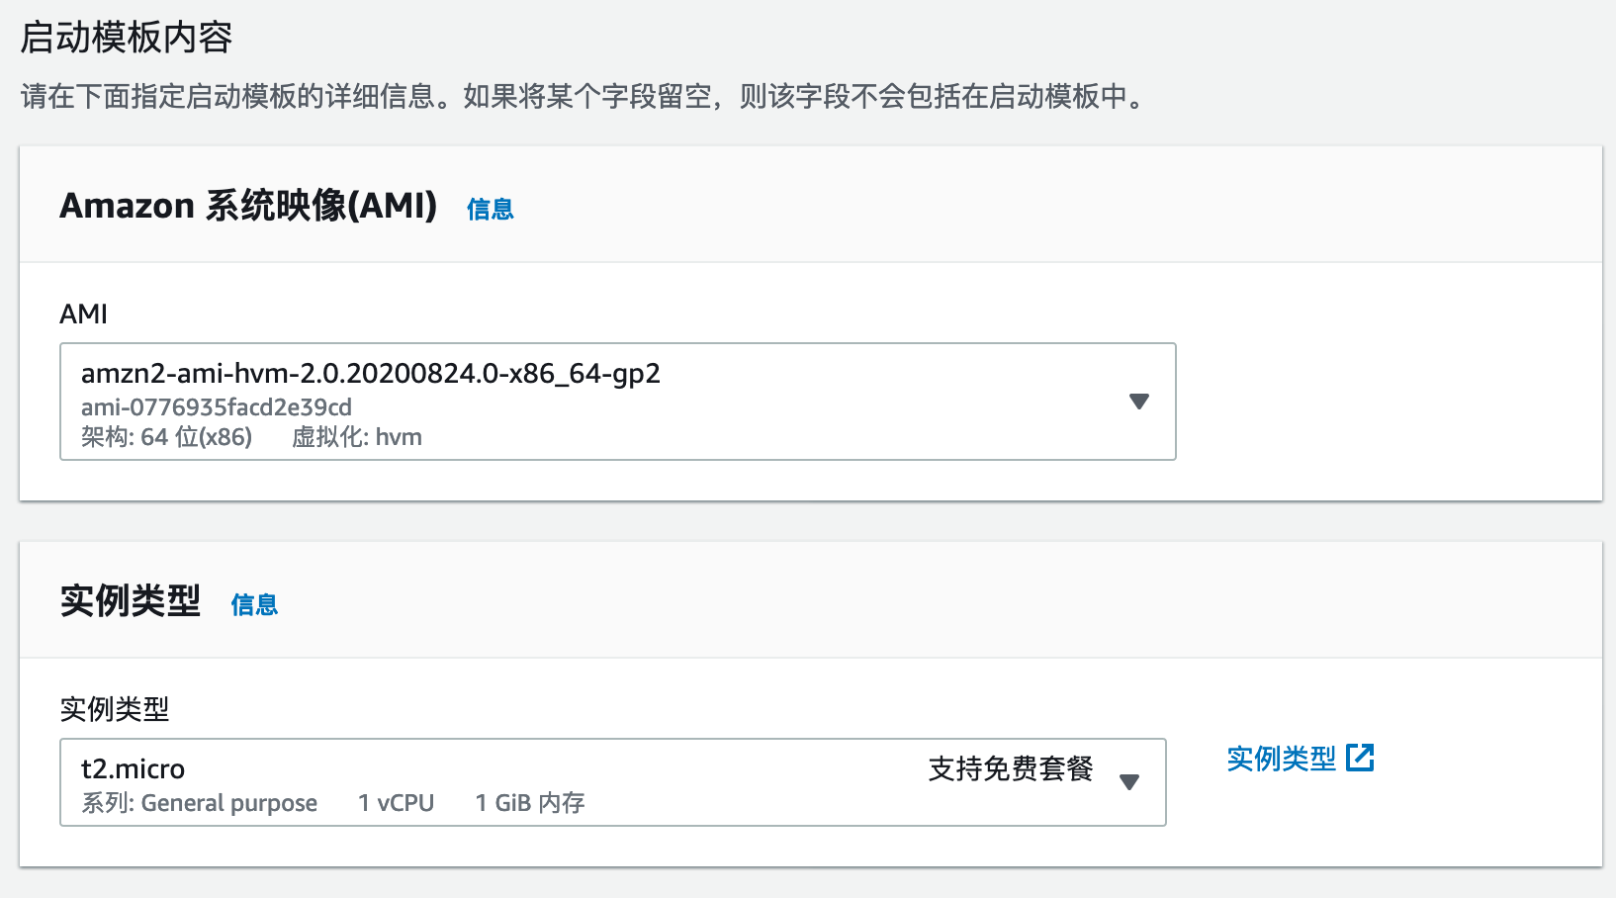The image size is (1616, 898).
Task: Click the instance type dropdown arrow
Action: click(x=1129, y=782)
